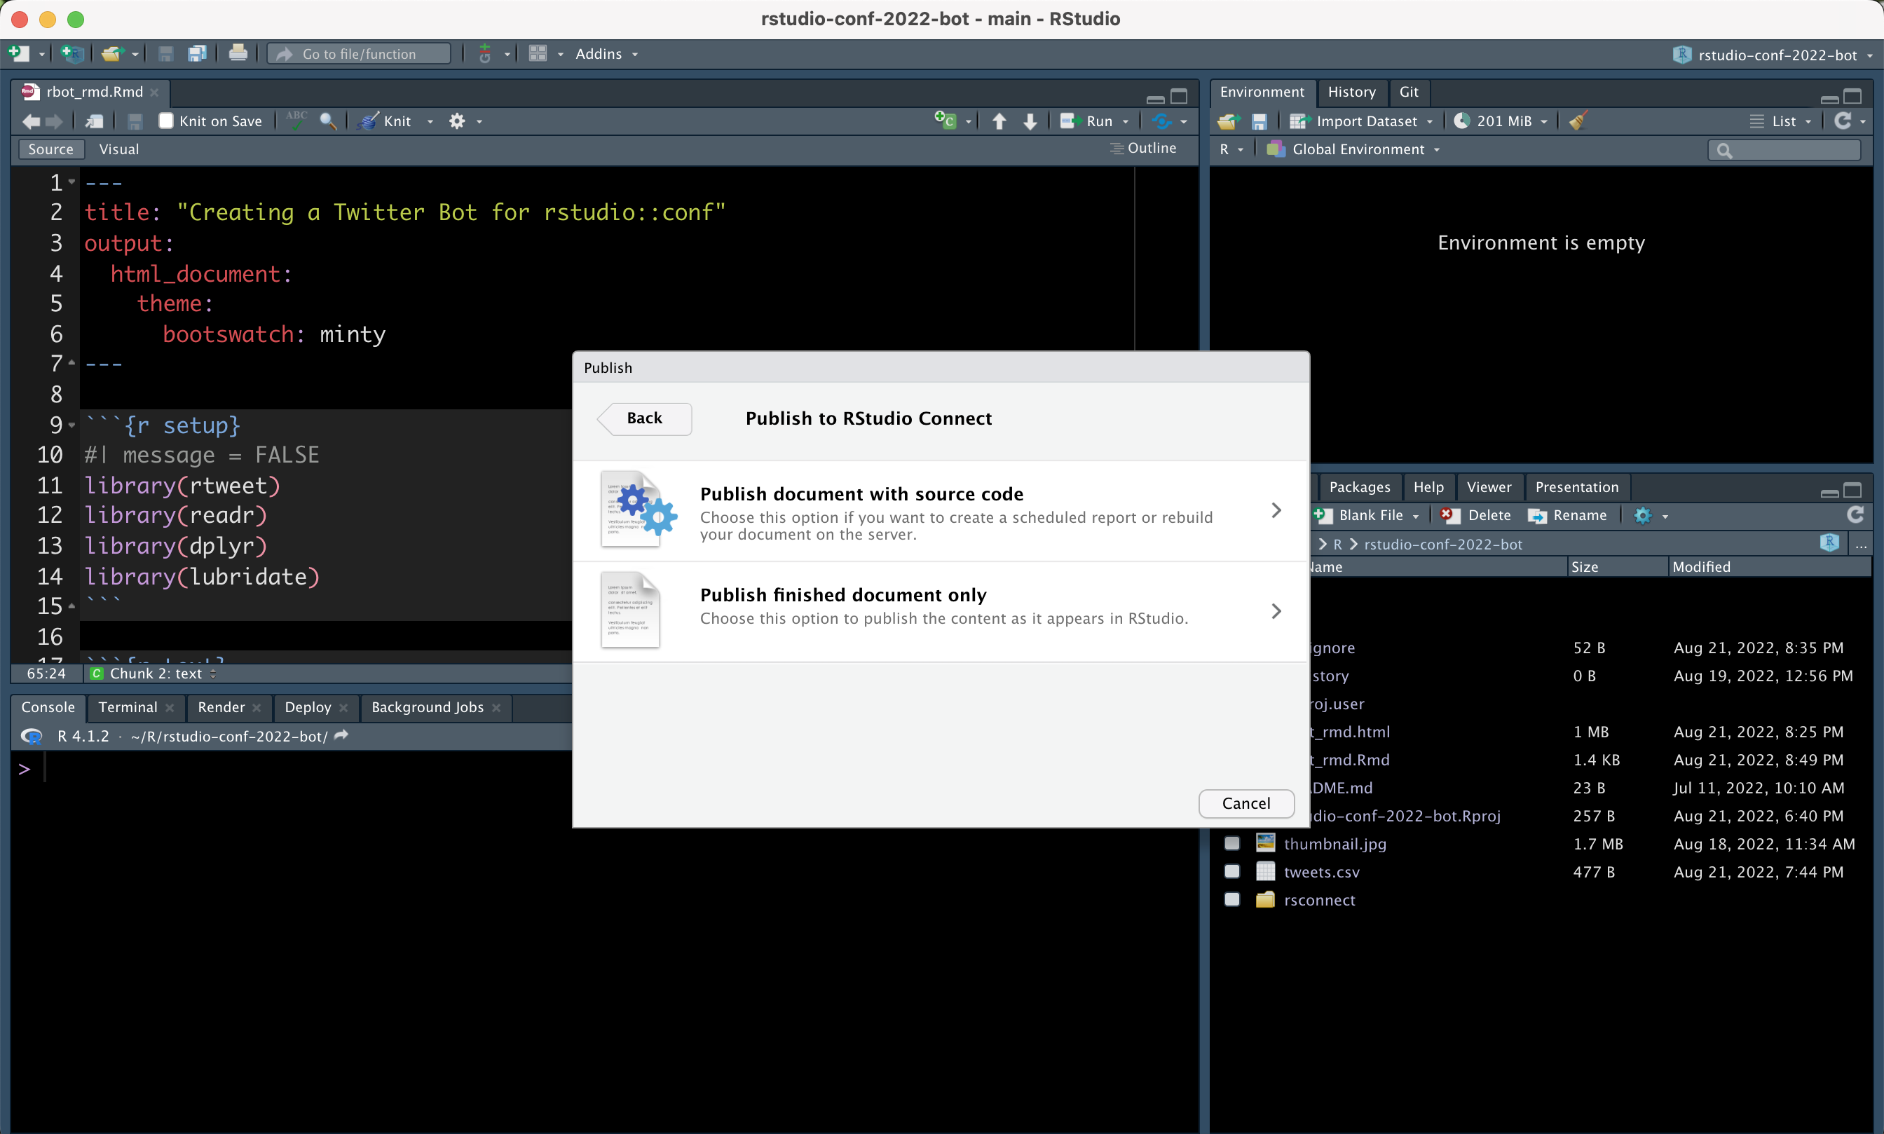1884x1134 pixels.
Task: Click the Save All documents icon
Action: 198,53
